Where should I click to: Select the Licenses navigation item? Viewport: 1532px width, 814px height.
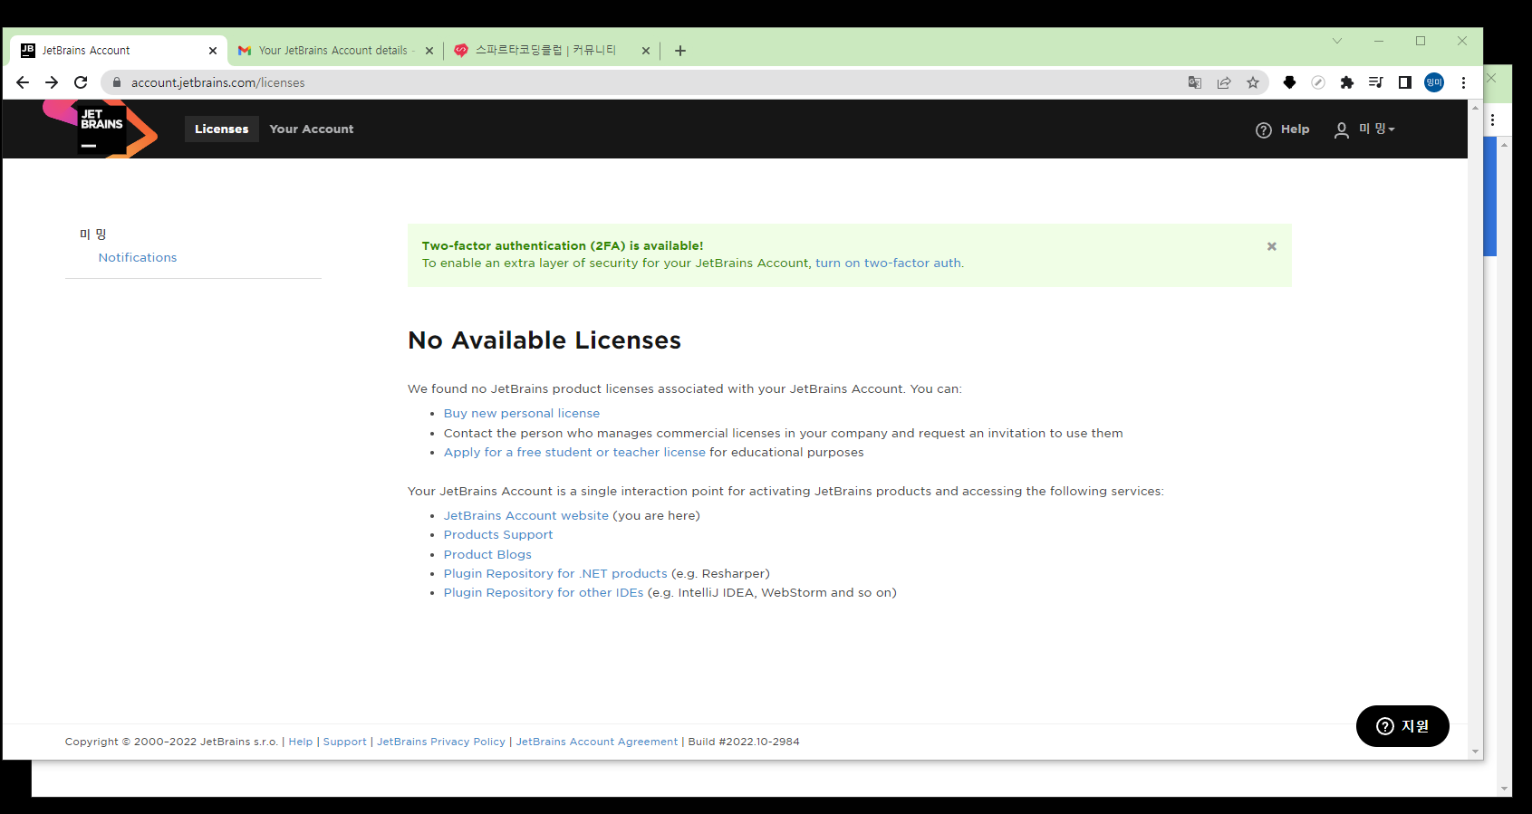click(x=221, y=129)
